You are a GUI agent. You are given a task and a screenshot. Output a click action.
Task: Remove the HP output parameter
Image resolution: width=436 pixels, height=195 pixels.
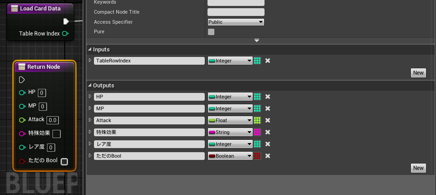click(268, 97)
